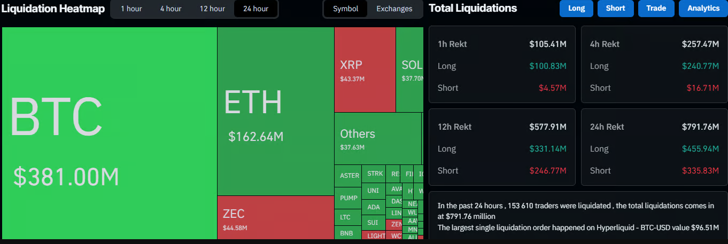
Task: Toggle heatmap view to Symbol
Action: point(346,9)
